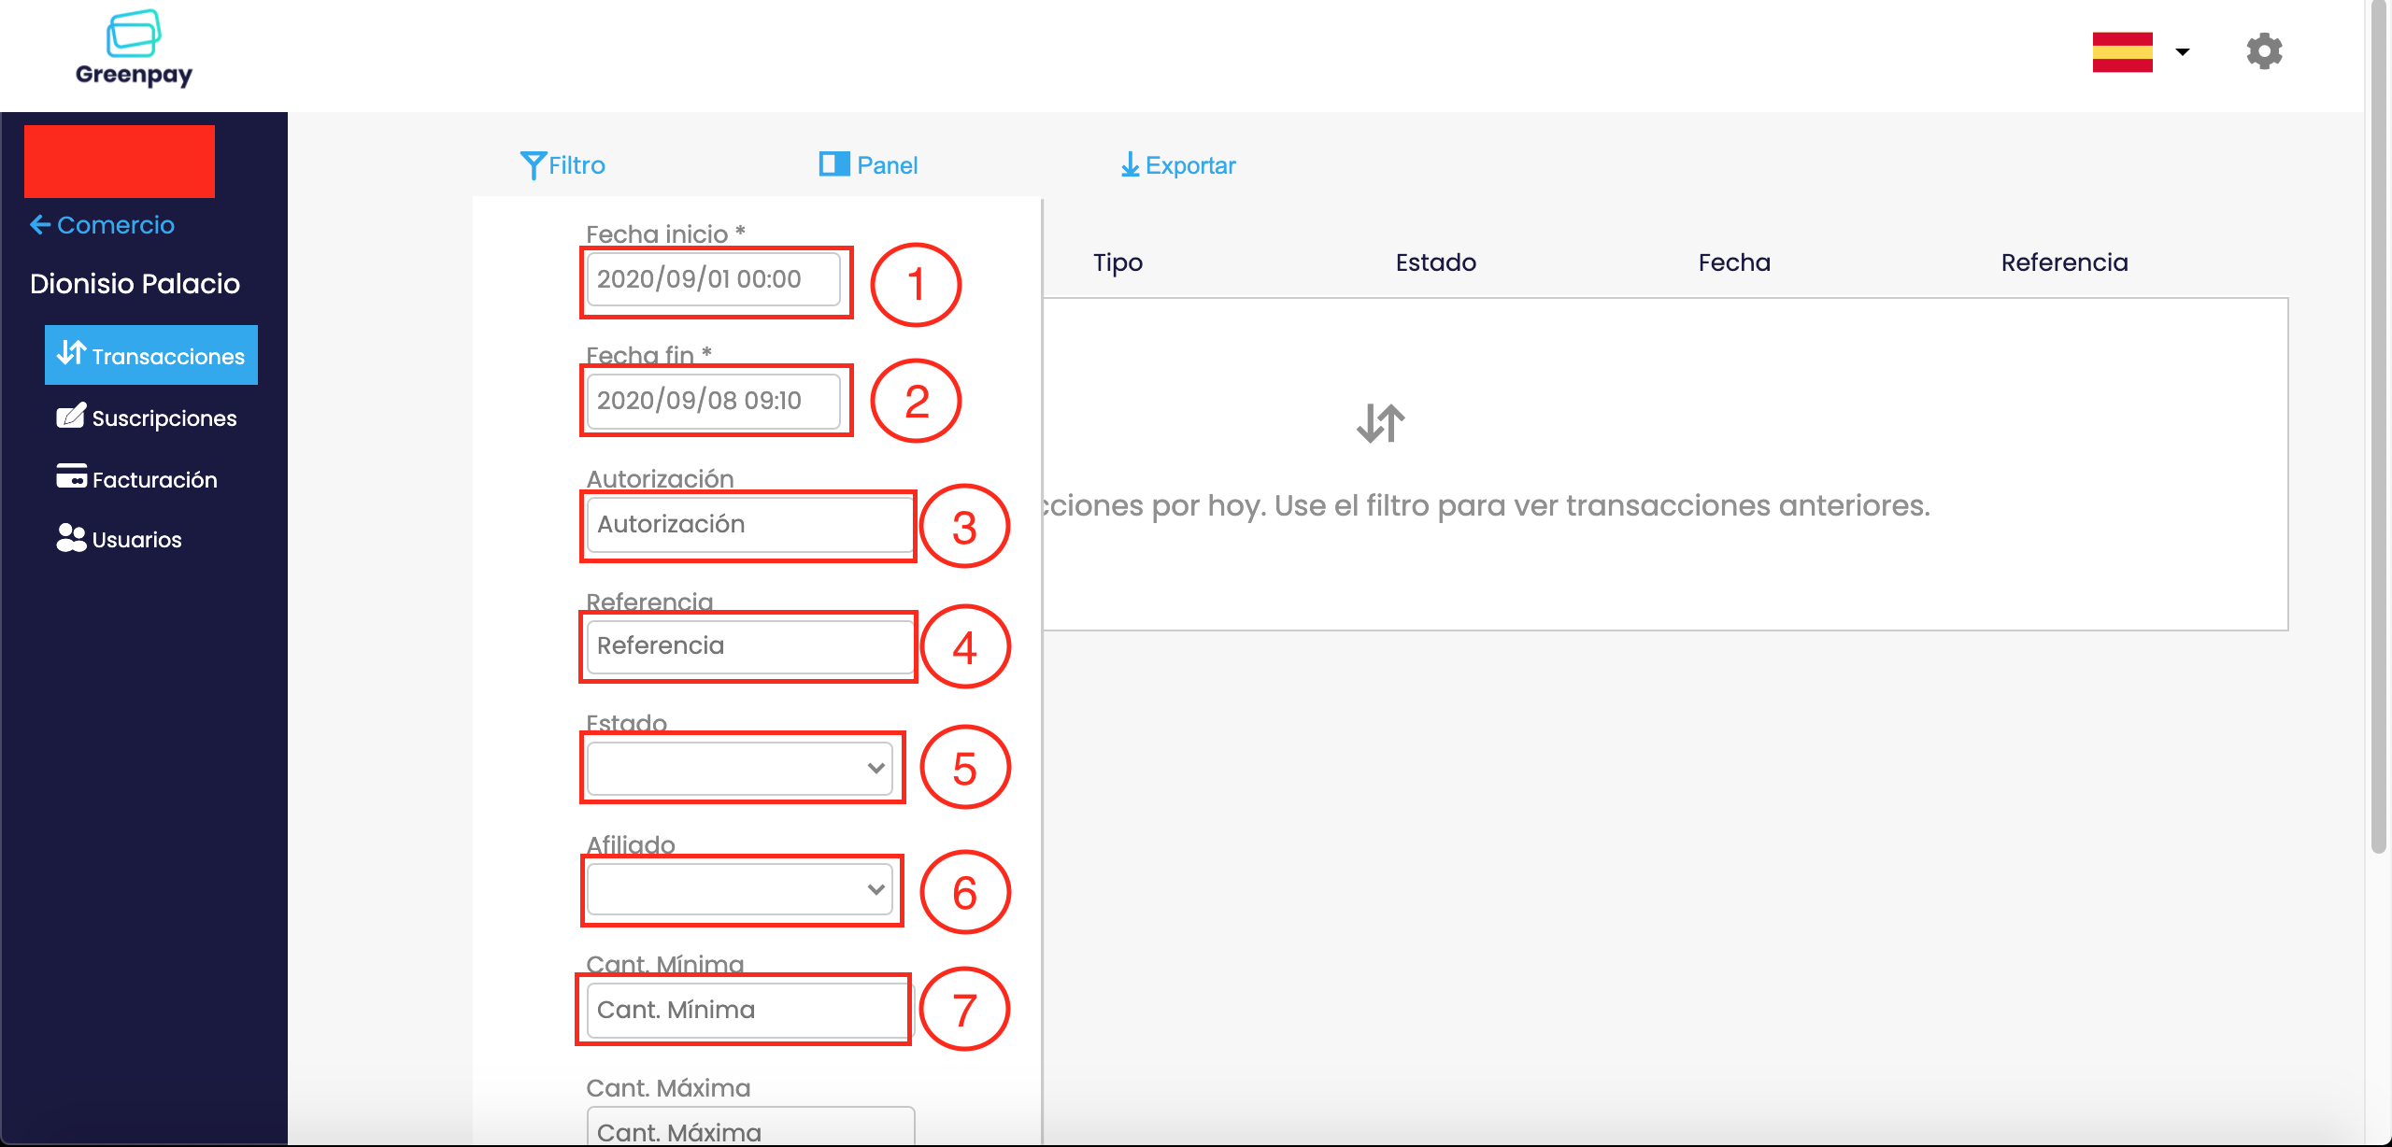Click the Fecha inicio date field
Screen dimensions: 2392x1147
pyautogui.click(x=714, y=279)
